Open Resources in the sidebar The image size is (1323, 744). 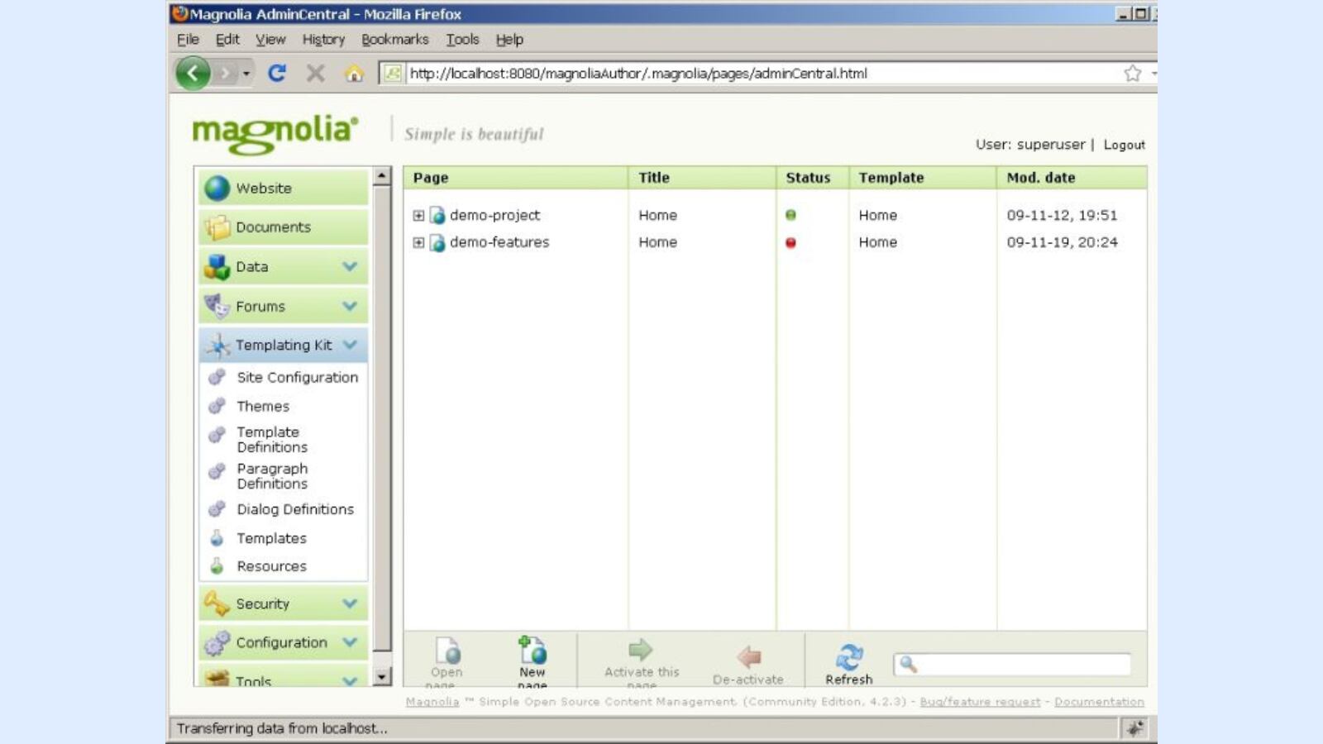[271, 566]
